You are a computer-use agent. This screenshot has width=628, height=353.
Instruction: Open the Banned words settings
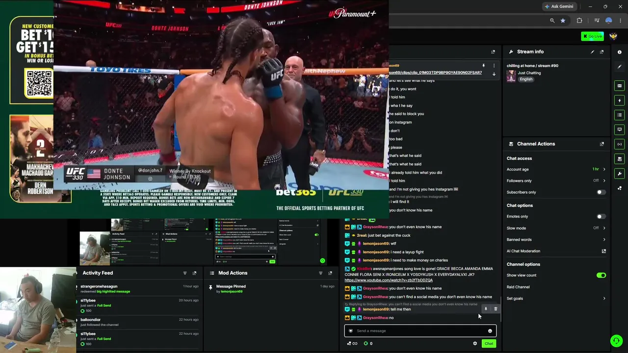pyautogui.click(x=556, y=239)
